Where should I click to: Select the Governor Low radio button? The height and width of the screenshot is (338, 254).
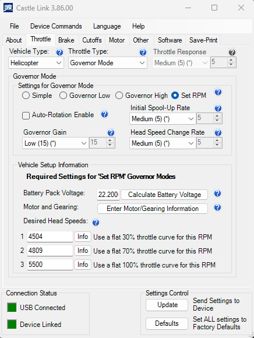[63, 95]
